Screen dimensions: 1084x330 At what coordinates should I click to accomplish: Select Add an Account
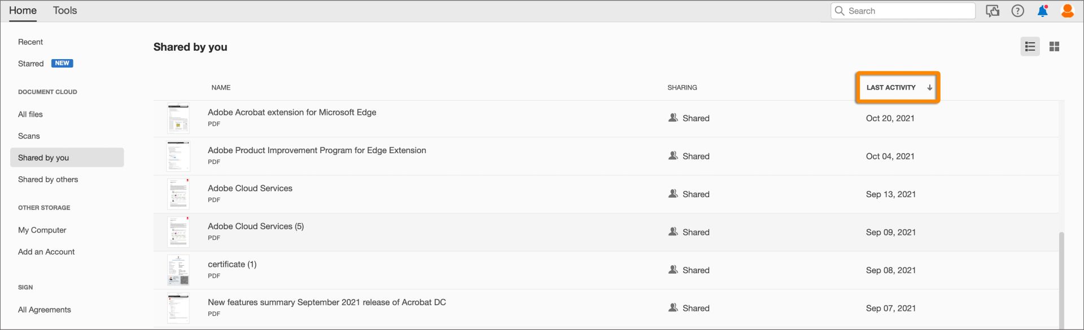46,252
